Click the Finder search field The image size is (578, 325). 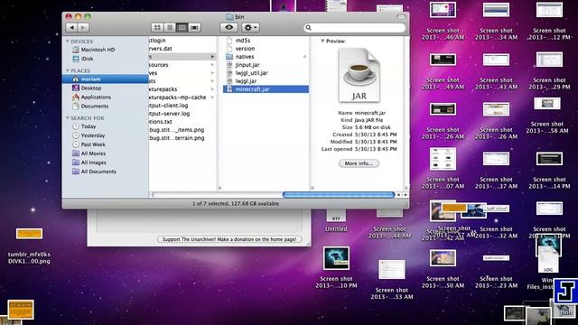[355, 28]
